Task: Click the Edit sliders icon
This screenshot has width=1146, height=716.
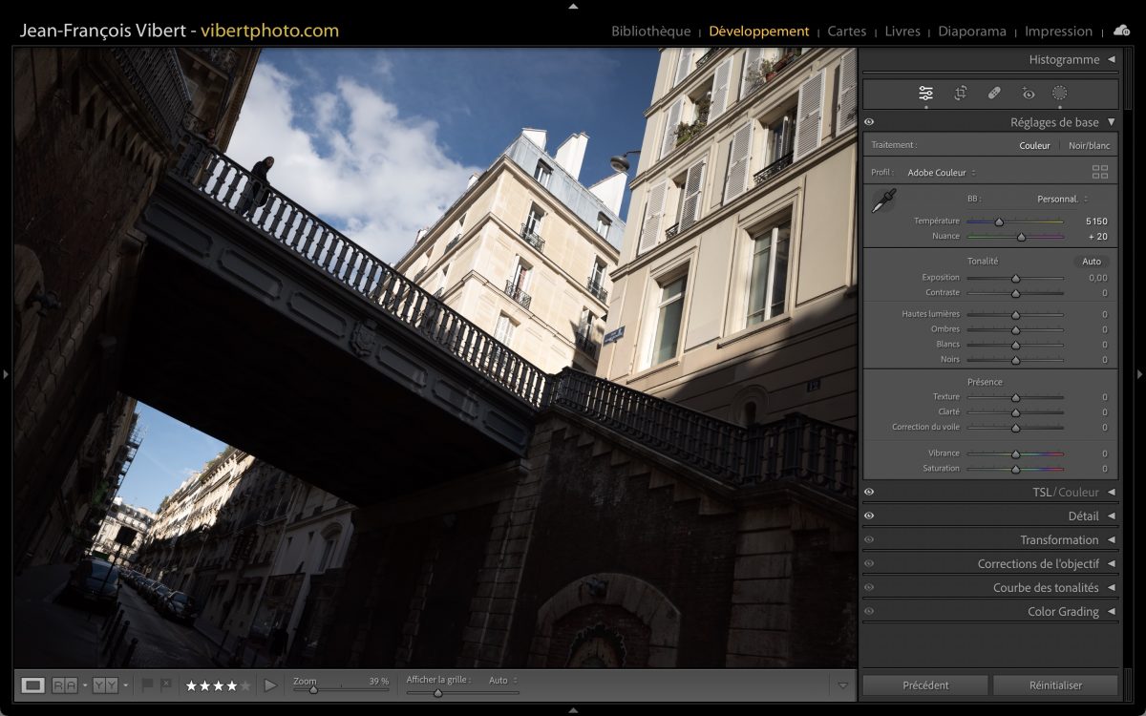Action: [x=925, y=94]
